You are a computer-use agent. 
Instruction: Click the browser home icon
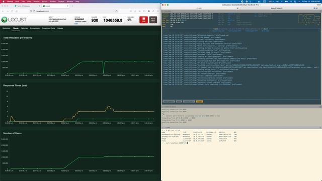click(x=17, y=11)
